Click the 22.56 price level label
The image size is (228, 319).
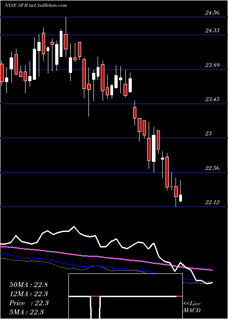point(212,168)
